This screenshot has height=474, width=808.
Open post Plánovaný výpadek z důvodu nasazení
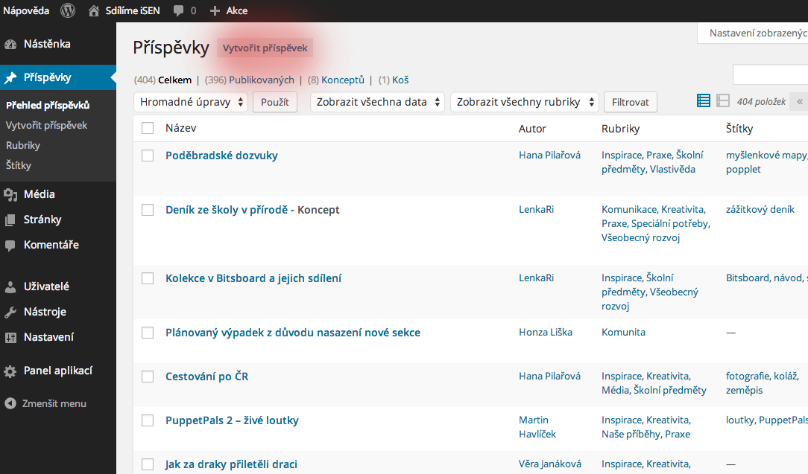pyautogui.click(x=293, y=333)
